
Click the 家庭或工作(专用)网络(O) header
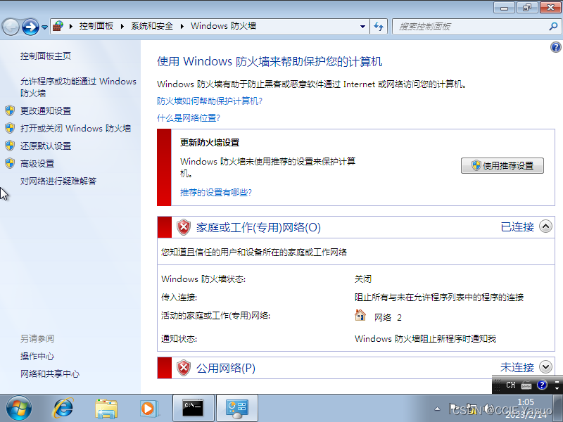coord(258,227)
